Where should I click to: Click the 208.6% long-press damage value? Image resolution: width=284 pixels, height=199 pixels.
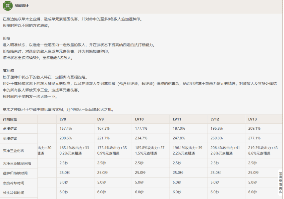(x=66, y=138)
